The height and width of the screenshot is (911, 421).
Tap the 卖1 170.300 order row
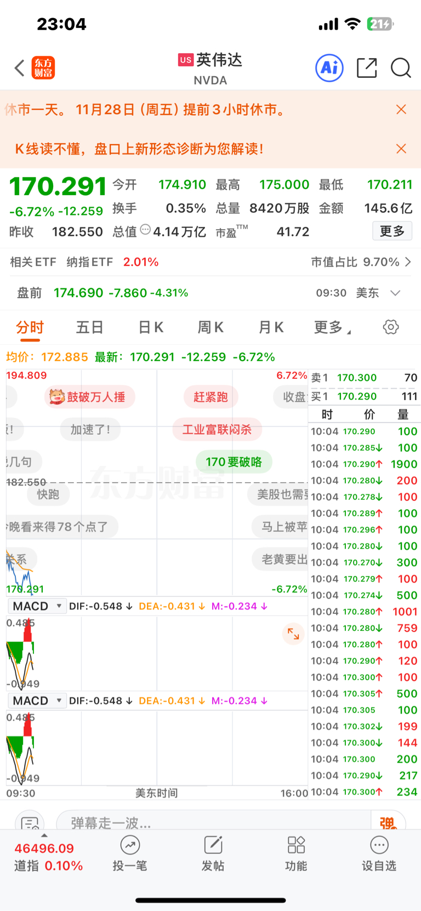[365, 378]
